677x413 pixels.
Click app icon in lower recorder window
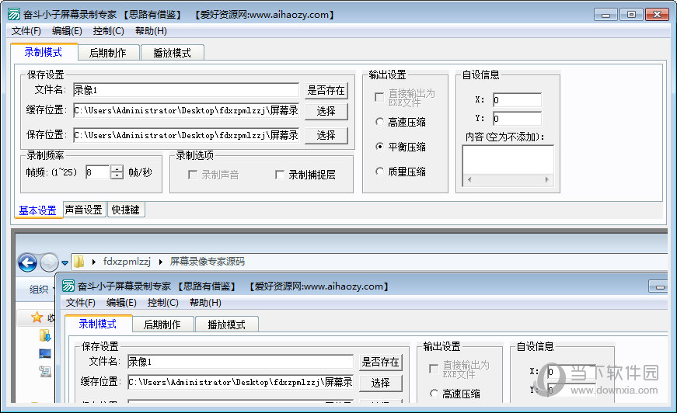68,286
